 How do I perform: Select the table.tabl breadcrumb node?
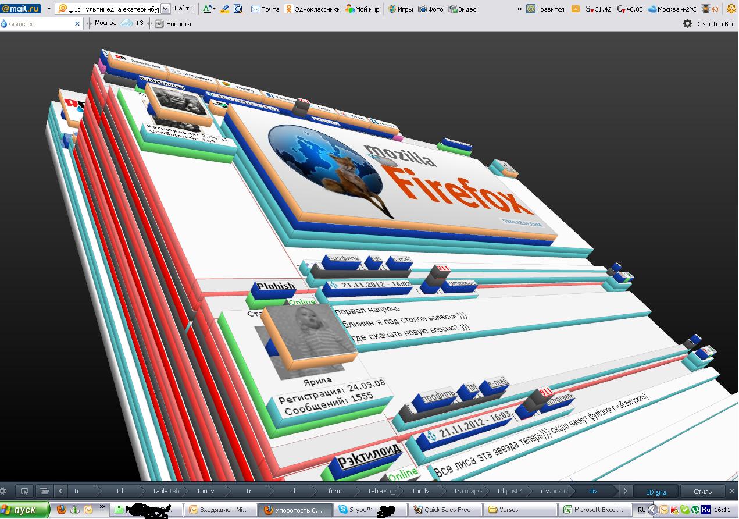coord(167,491)
